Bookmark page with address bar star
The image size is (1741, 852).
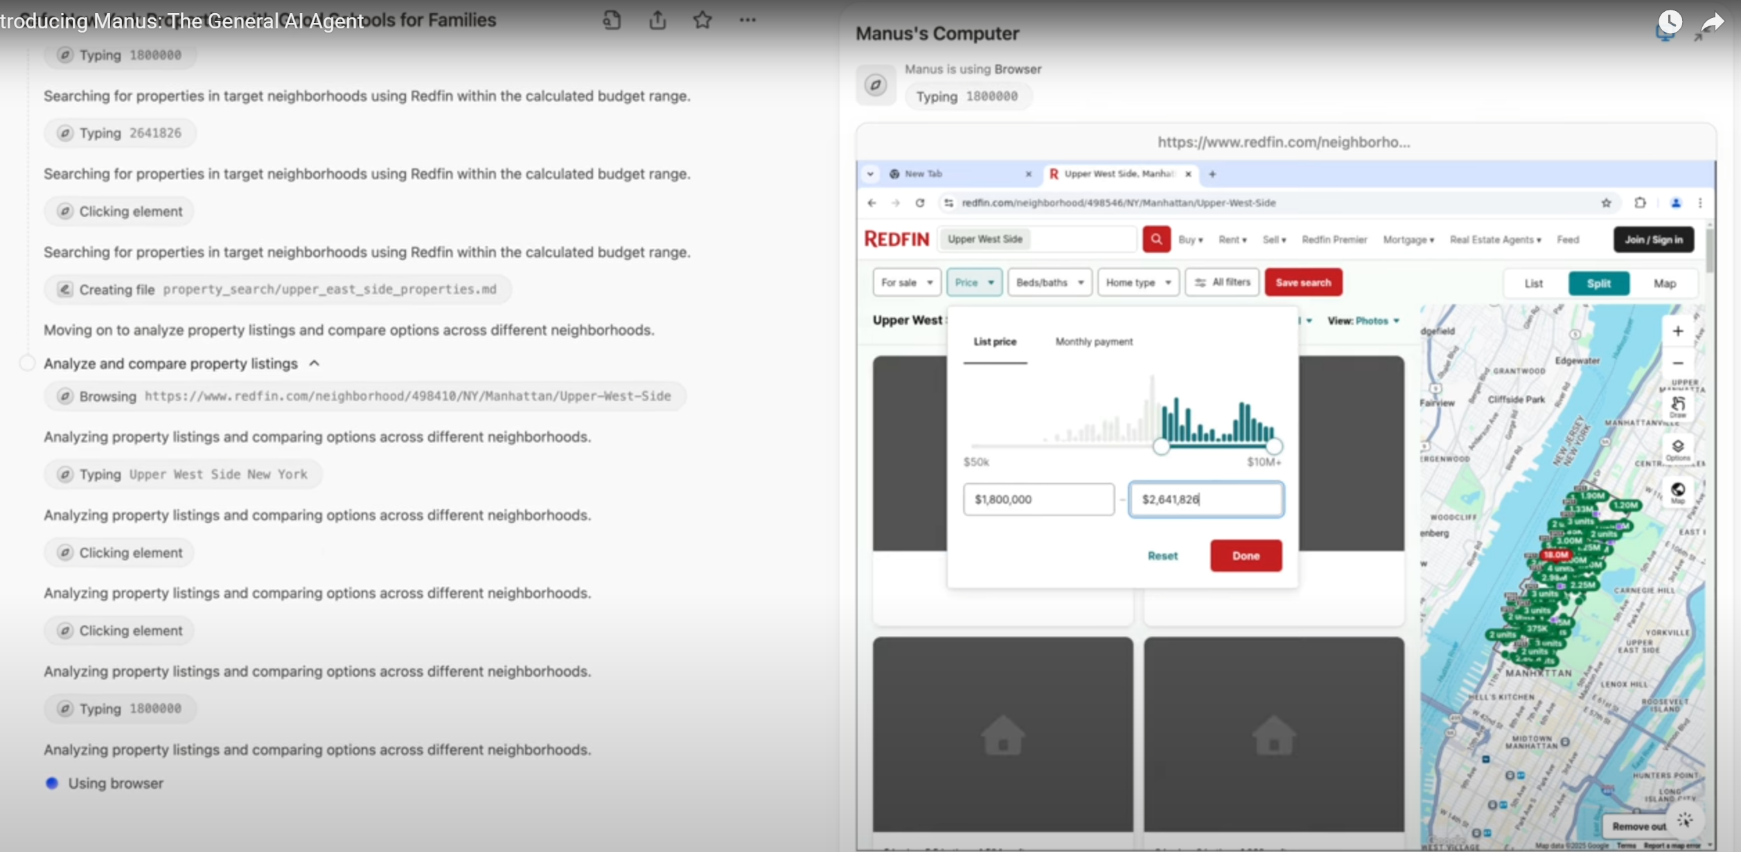(1605, 203)
